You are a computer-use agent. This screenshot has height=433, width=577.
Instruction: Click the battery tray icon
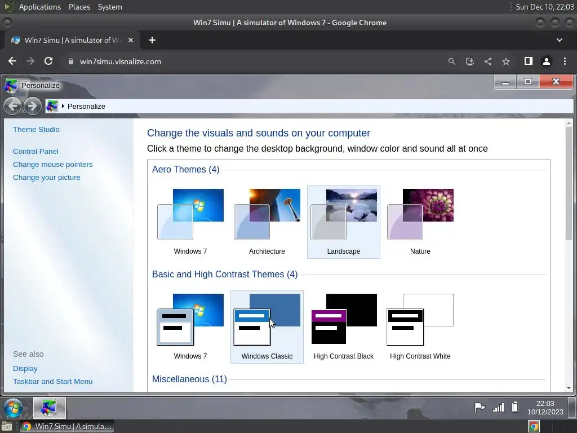pyautogui.click(x=515, y=407)
